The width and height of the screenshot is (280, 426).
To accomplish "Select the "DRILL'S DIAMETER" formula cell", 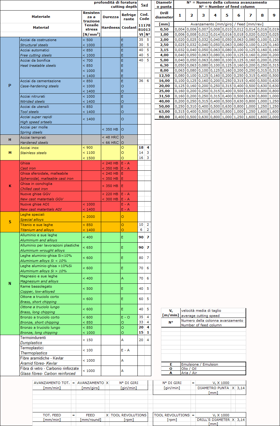I will point(213,420).
